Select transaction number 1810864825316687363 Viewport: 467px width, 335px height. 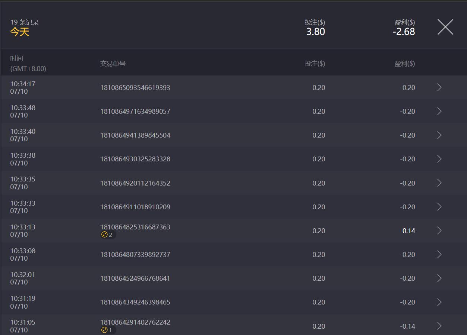pyautogui.click(x=135, y=227)
